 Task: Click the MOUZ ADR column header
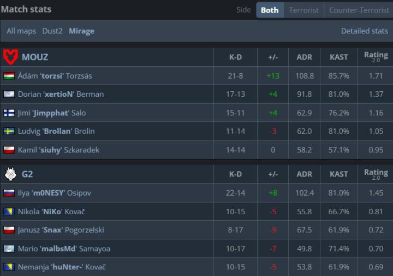coord(304,57)
